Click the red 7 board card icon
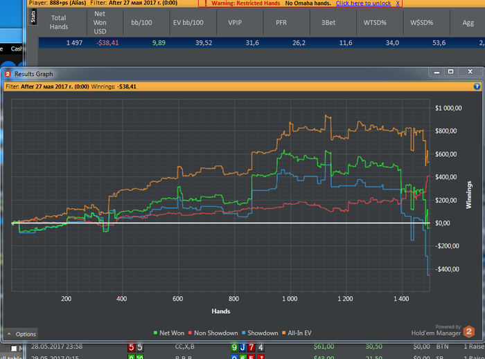Image resolution: width=485 pixels, height=359 pixels. [x=252, y=347]
